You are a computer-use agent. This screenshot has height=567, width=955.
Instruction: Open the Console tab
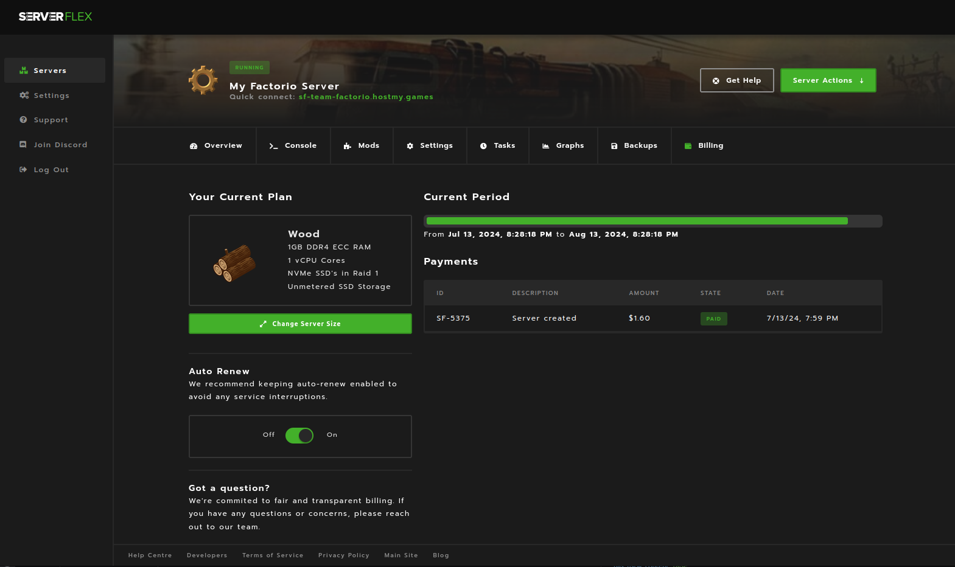(x=293, y=146)
